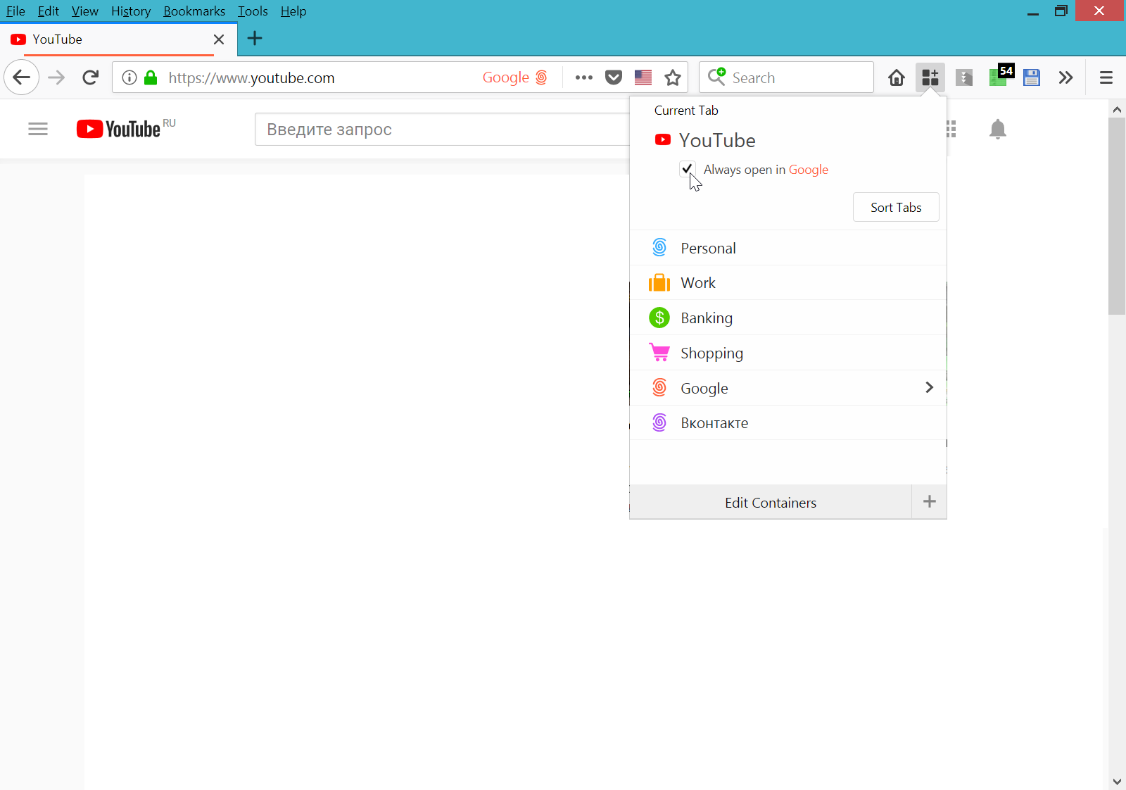
Task: Bookmark this page with the star icon
Action: [673, 77]
